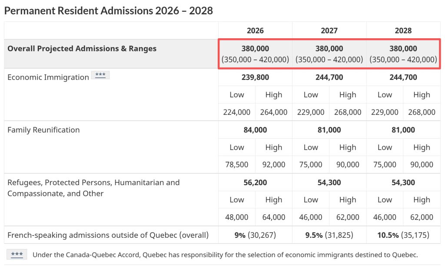Click the *** footnote marker in the bottom note

tap(17, 255)
